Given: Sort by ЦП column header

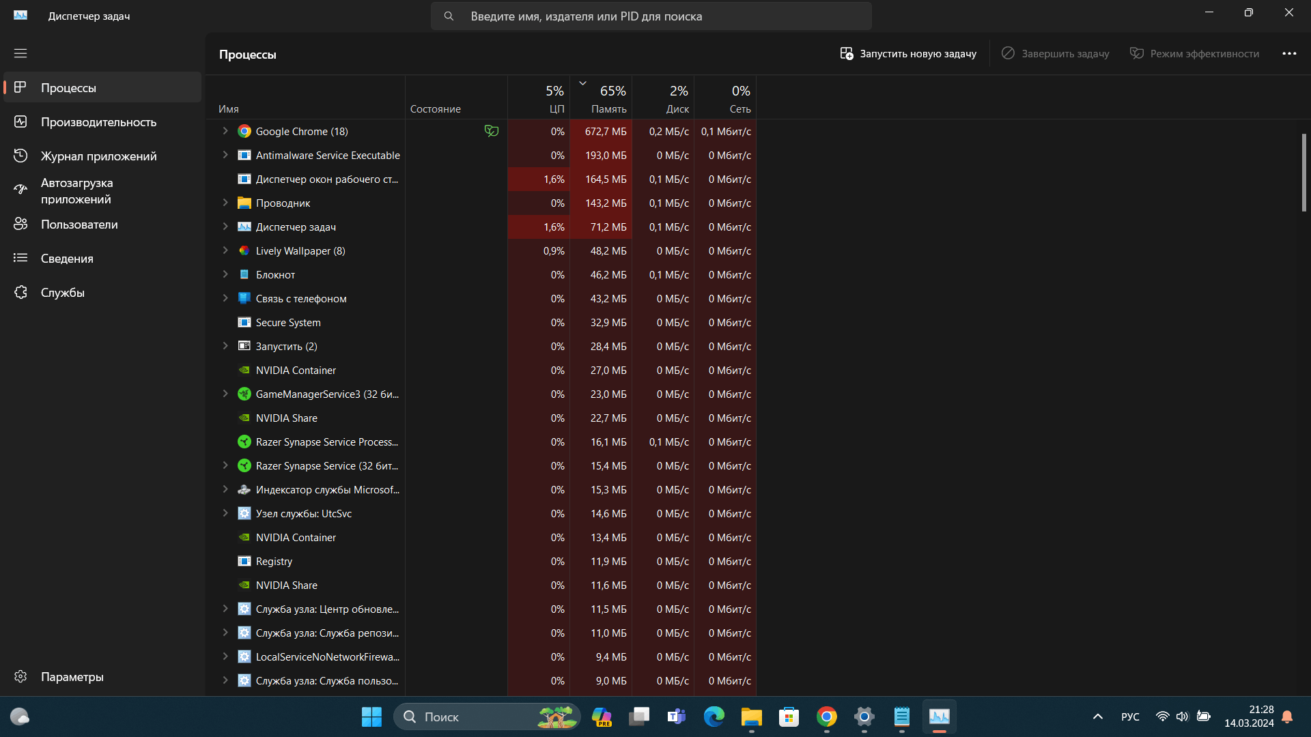Looking at the screenshot, I should click(x=539, y=97).
